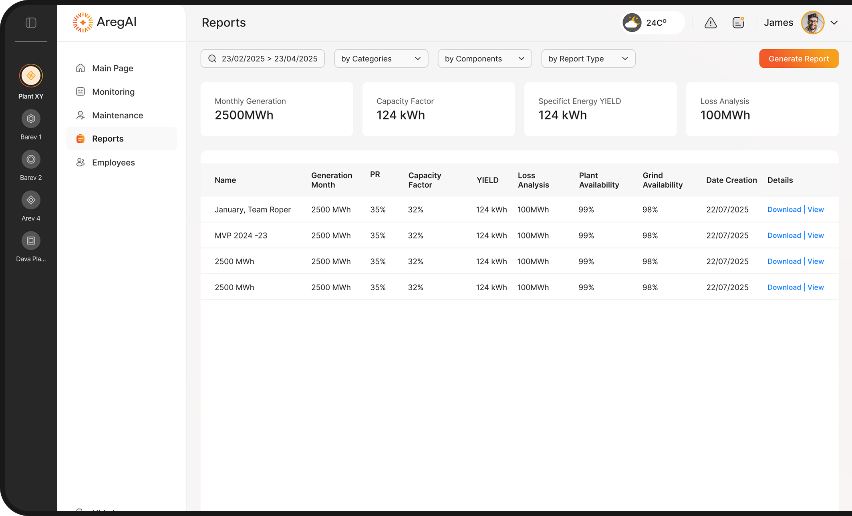Click the Generate Report button

pos(798,59)
